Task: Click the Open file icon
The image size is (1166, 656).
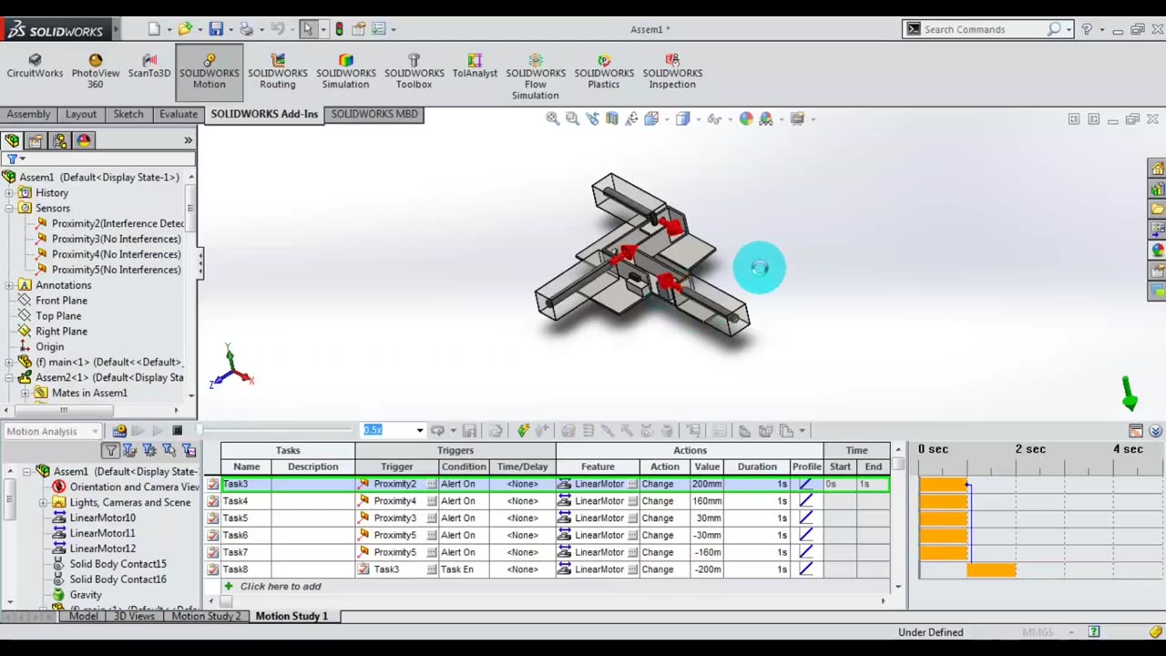Action: pyautogui.click(x=185, y=29)
